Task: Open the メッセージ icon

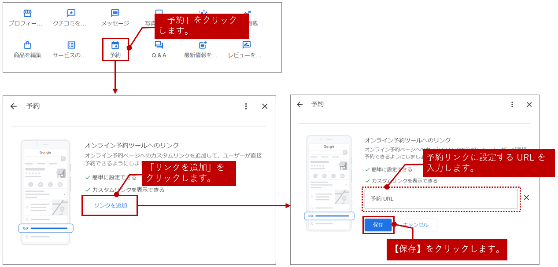Action: coord(115,14)
